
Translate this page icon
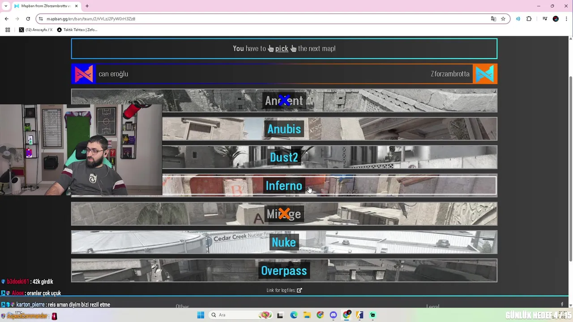493,19
